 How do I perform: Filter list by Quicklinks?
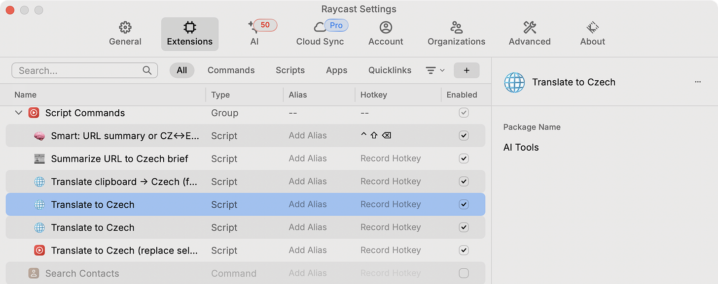click(390, 70)
